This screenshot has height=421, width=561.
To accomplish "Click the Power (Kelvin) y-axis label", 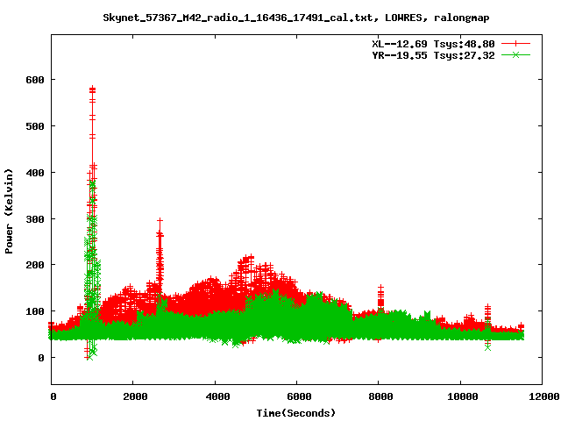I will tap(9, 211).
